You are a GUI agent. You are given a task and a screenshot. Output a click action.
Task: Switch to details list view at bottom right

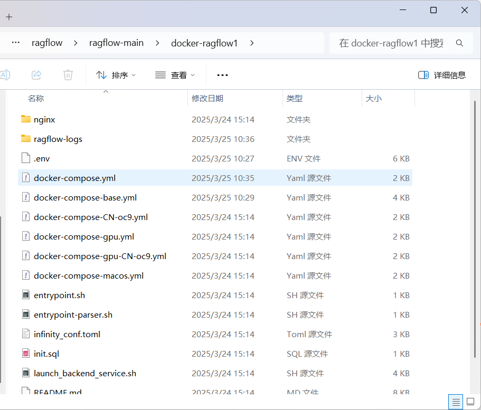point(455,402)
